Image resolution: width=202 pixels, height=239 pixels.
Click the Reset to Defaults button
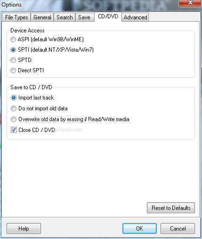coord(171,208)
